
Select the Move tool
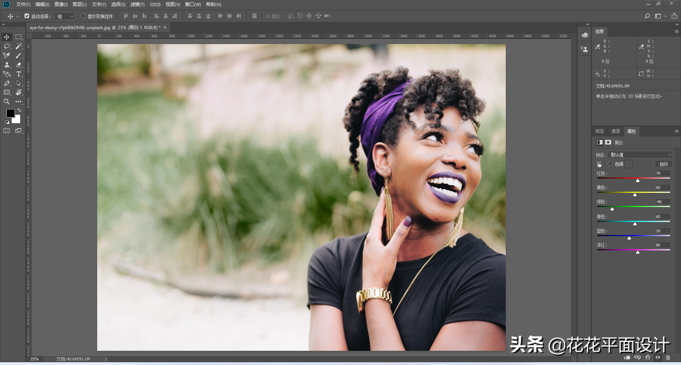coord(7,37)
